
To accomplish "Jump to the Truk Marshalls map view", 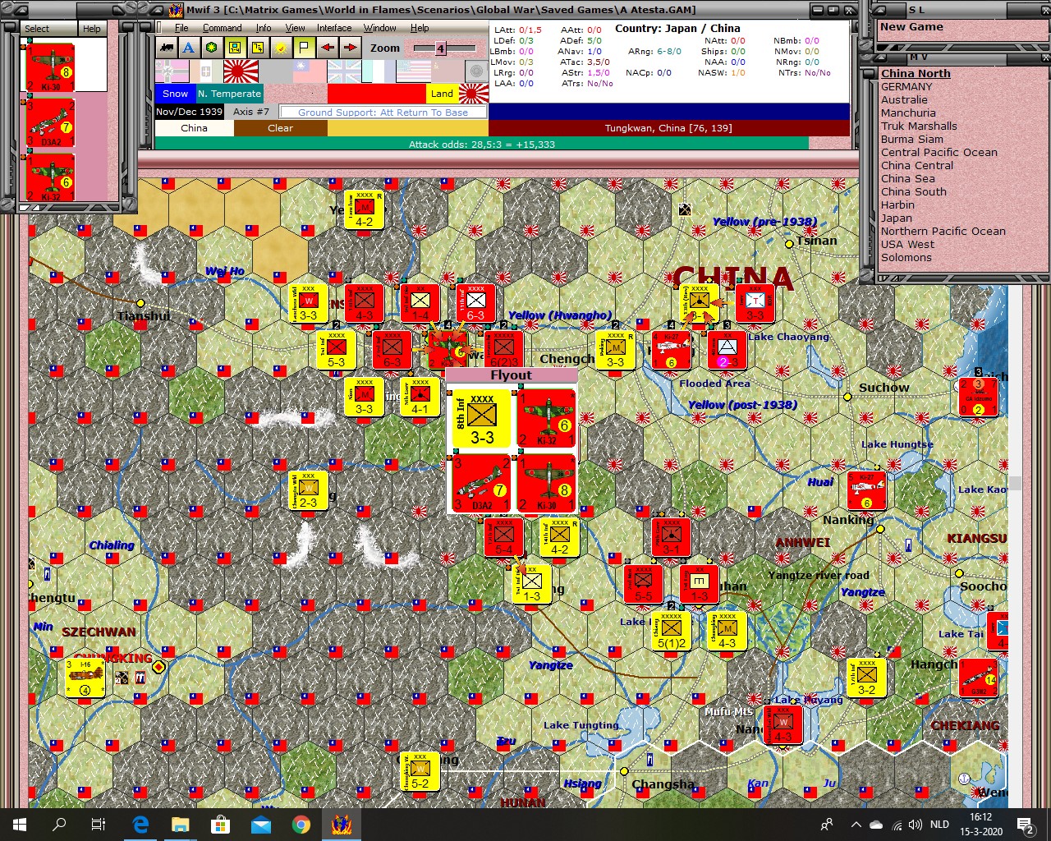I will 919,126.
